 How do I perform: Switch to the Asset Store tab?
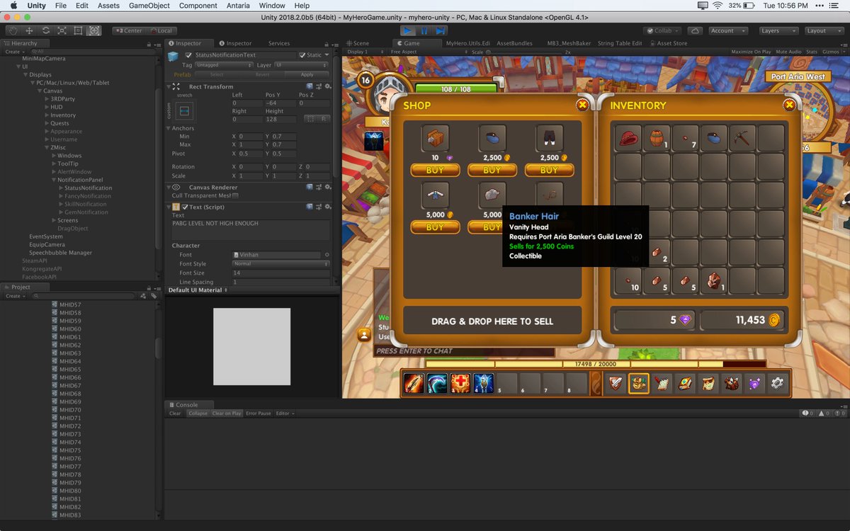669,43
